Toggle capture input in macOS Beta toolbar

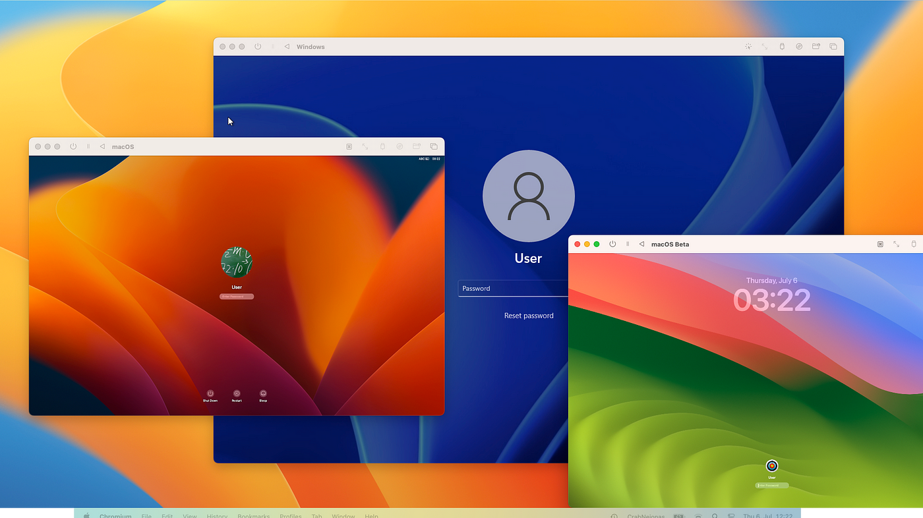click(880, 244)
